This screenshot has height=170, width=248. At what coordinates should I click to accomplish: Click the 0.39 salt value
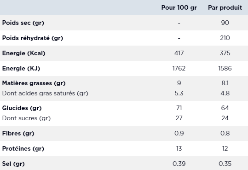tap(179, 164)
